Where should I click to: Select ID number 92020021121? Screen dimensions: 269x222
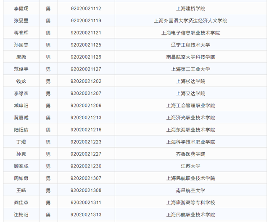point(86,33)
